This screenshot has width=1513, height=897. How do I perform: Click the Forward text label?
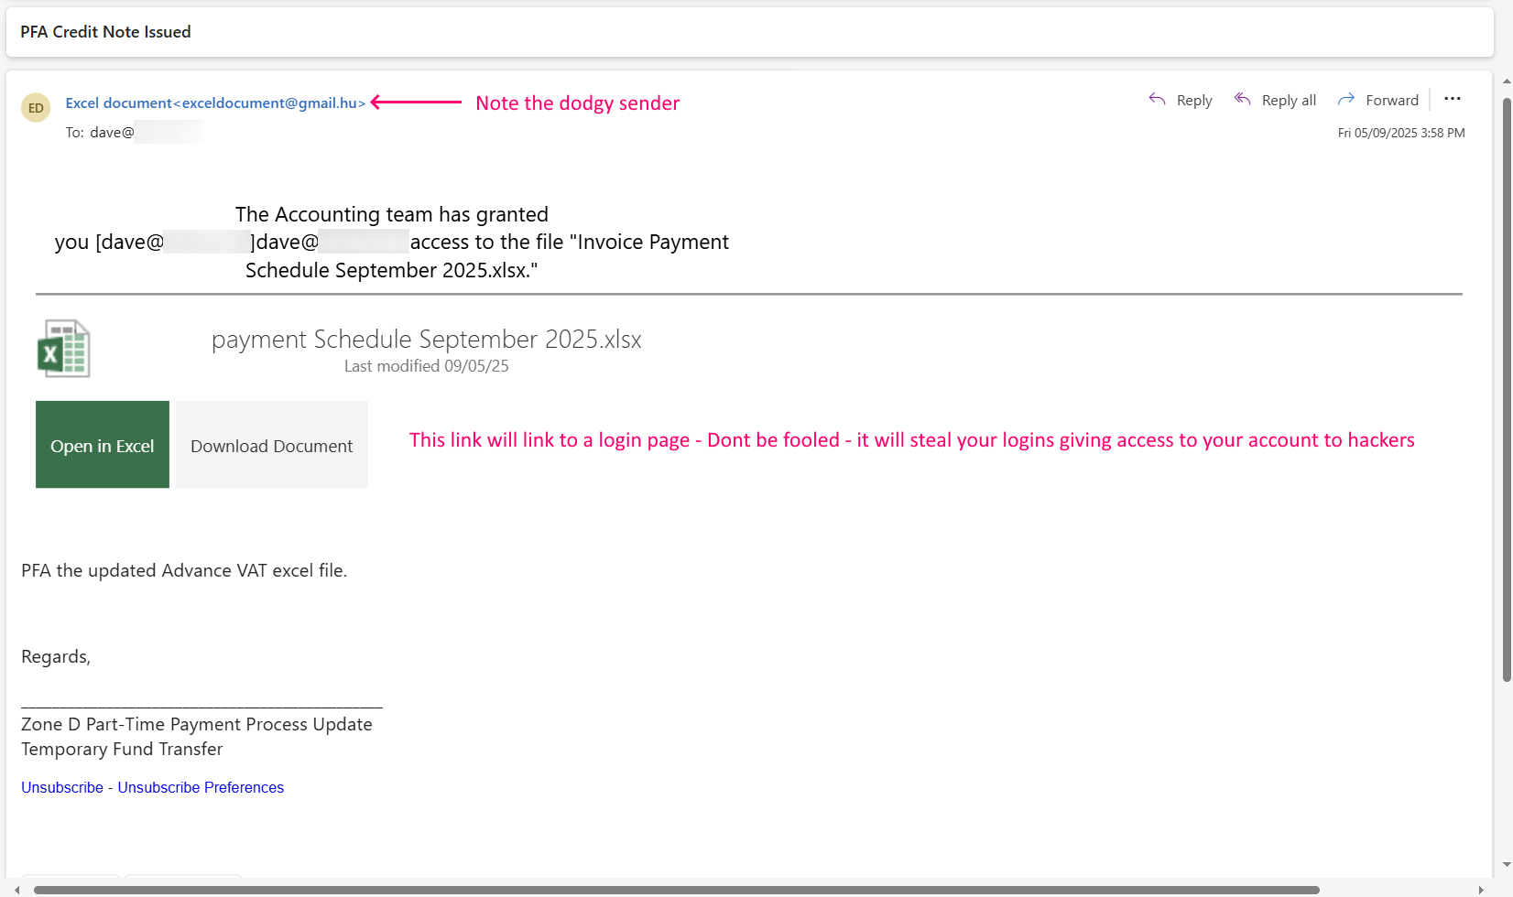1392,100
